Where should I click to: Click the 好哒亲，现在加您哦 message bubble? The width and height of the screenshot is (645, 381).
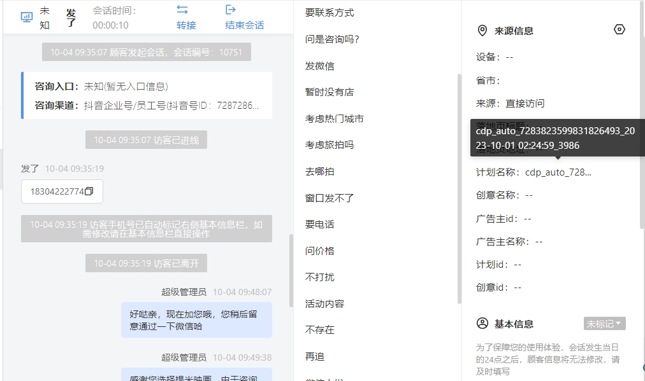click(197, 320)
